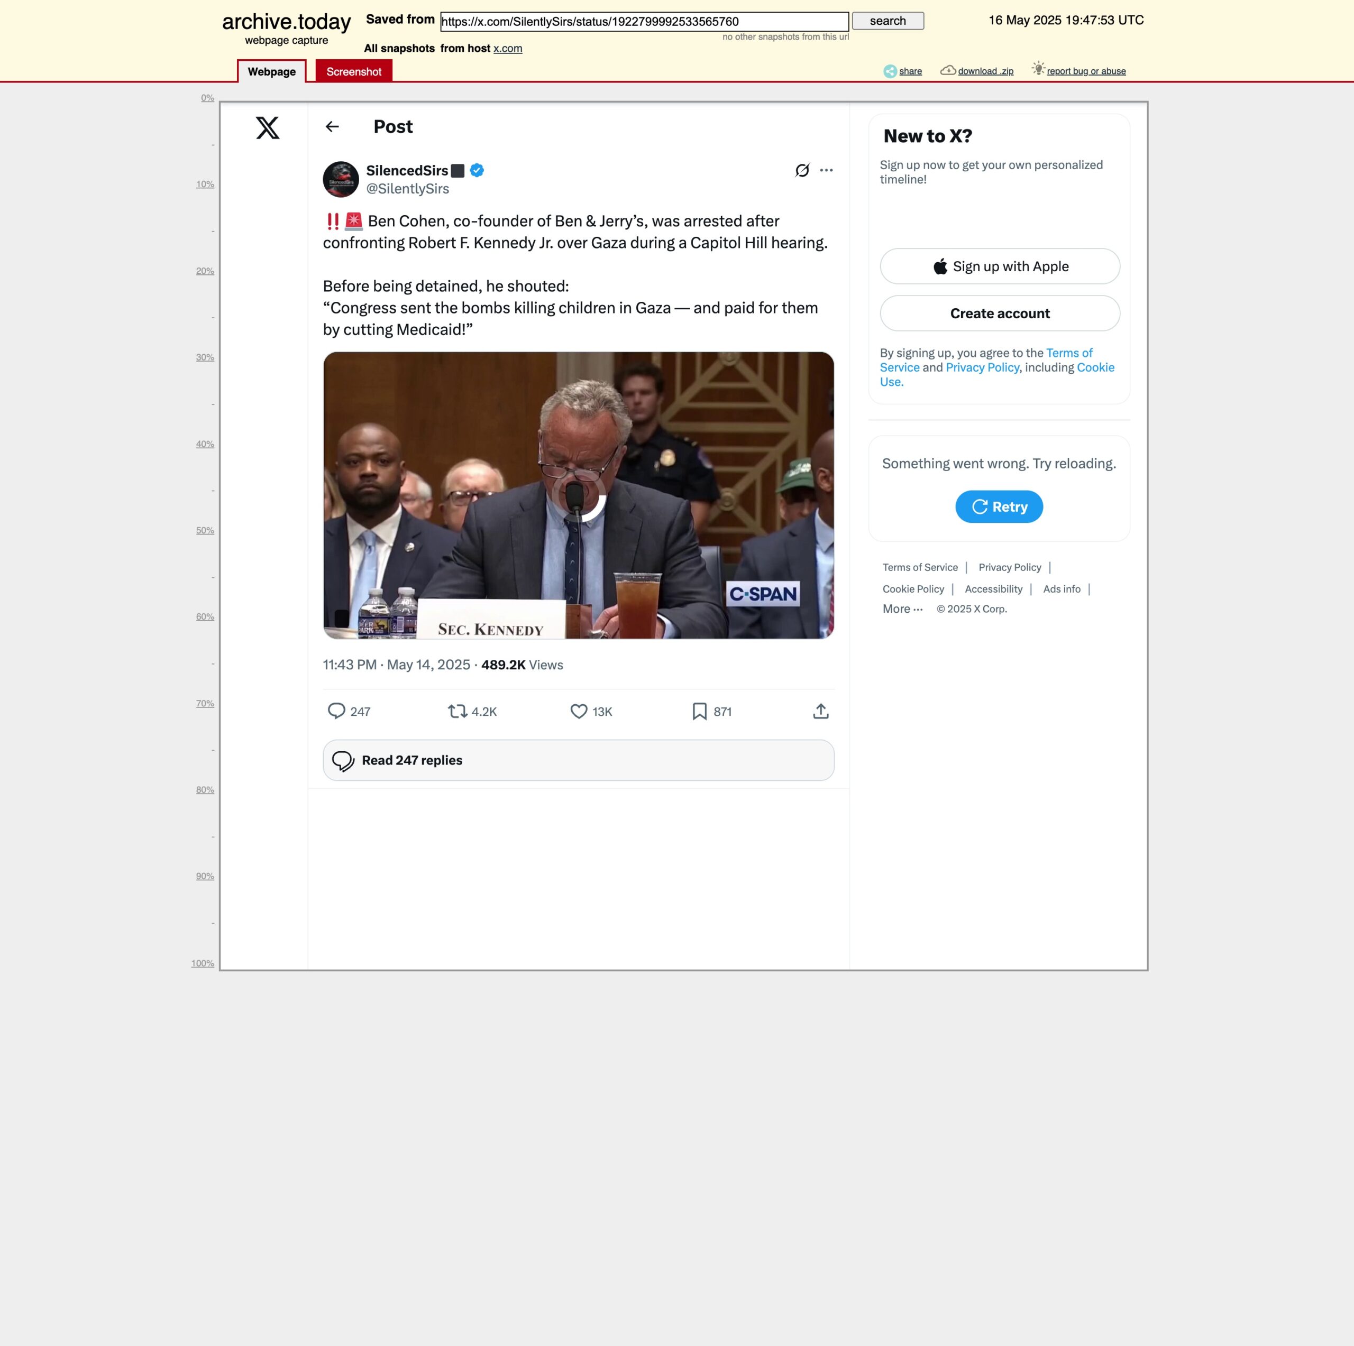The height and width of the screenshot is (1346, 1354).
Task: Click the Retry button
Action: coord(999,506)
